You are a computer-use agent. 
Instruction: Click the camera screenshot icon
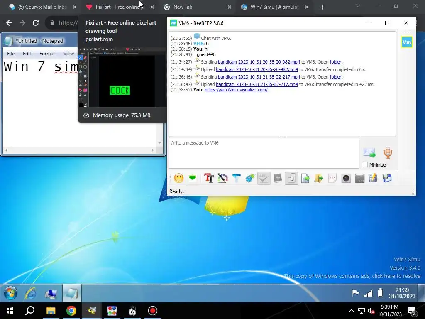pos(346,178)
